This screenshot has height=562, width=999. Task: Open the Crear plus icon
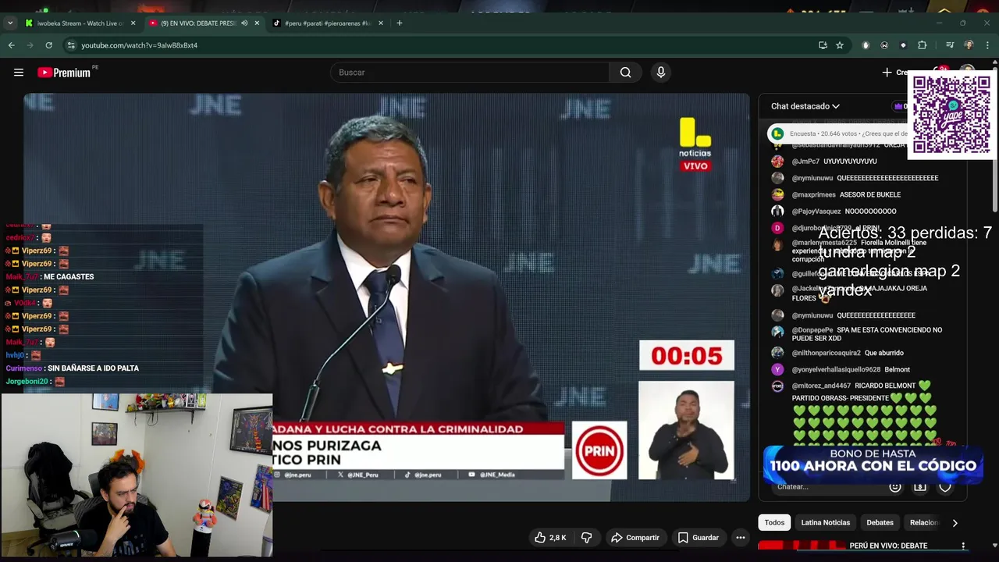tap(887, 73)
